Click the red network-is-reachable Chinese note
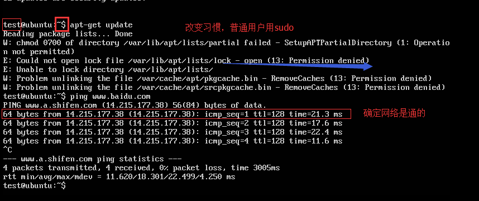Screen dimensions: 479x201 (394, 113)
